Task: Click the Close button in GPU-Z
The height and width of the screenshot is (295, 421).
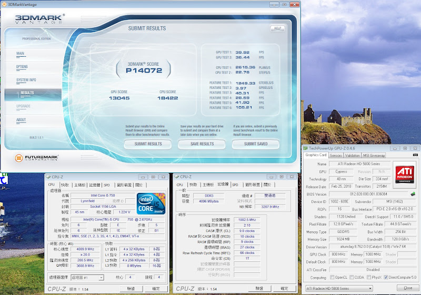Action: coord(407,288)
